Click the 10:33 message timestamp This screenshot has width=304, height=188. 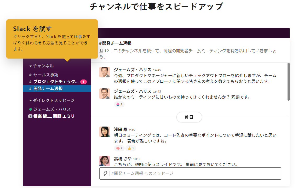137,159
